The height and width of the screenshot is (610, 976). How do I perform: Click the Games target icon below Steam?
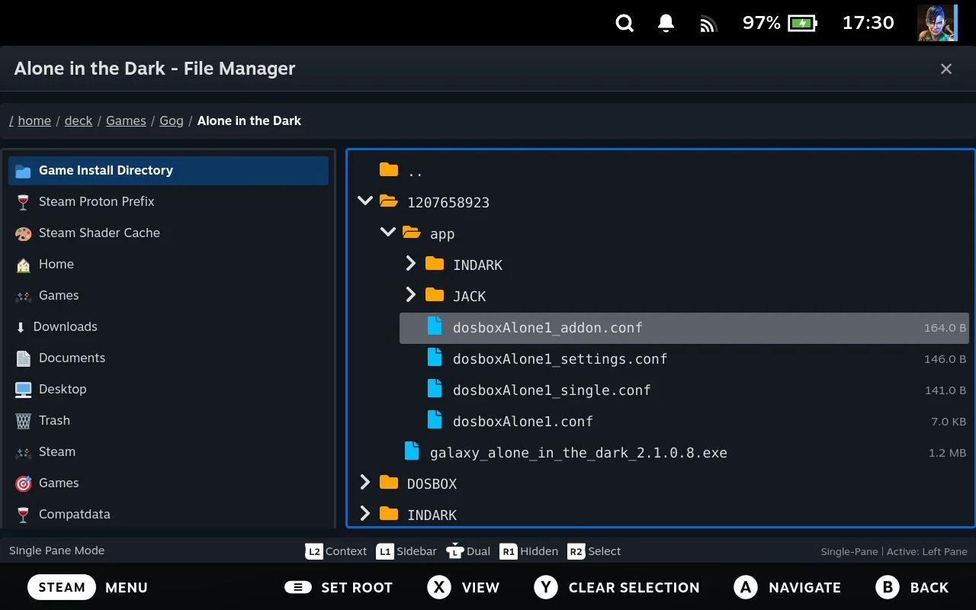click(x=24, y=483)
